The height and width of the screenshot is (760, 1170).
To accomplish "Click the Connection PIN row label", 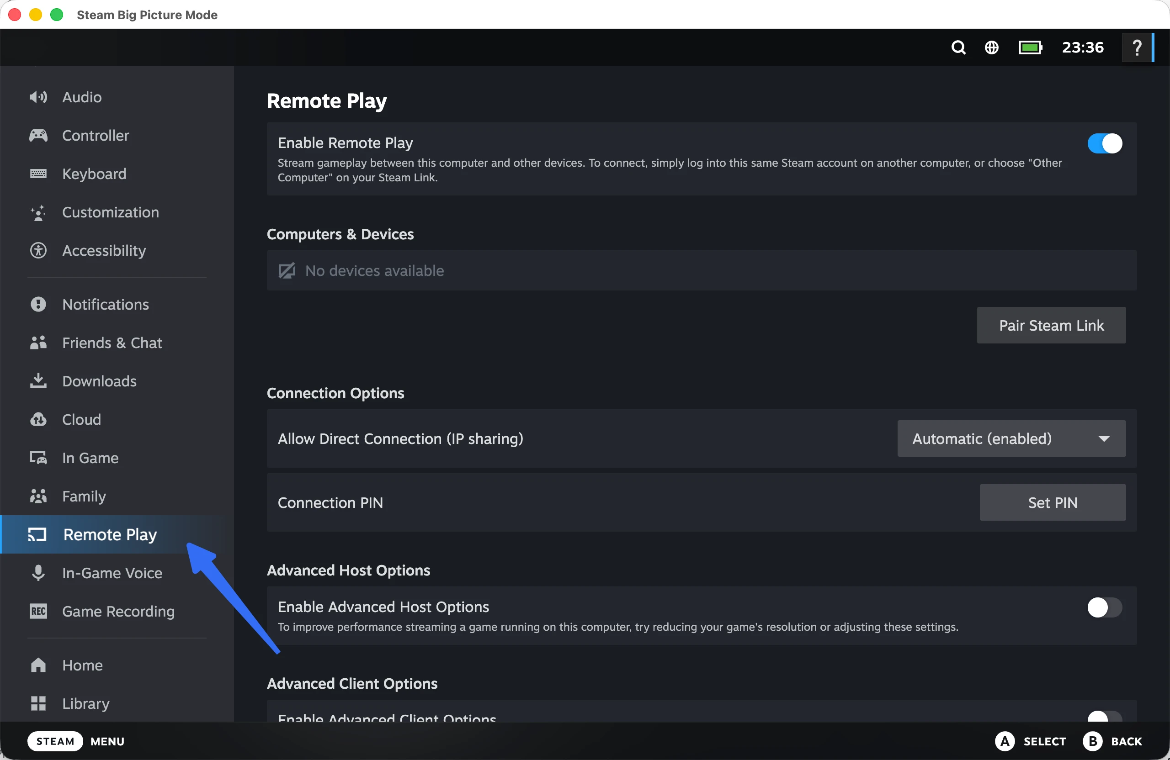I will pyautogui.click(x=330, y=502).
